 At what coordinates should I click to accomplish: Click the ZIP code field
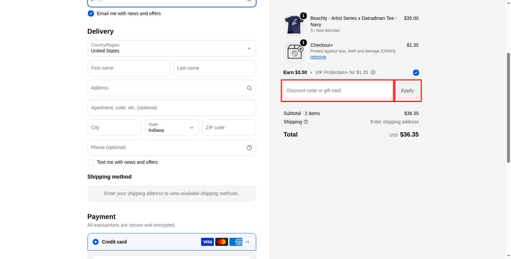pyautogui.click(x=229, y=127)
